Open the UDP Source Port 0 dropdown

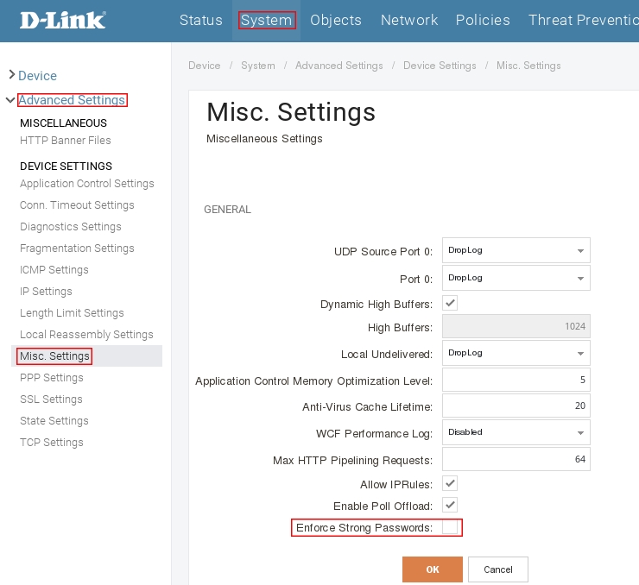[x=516, y=250]
